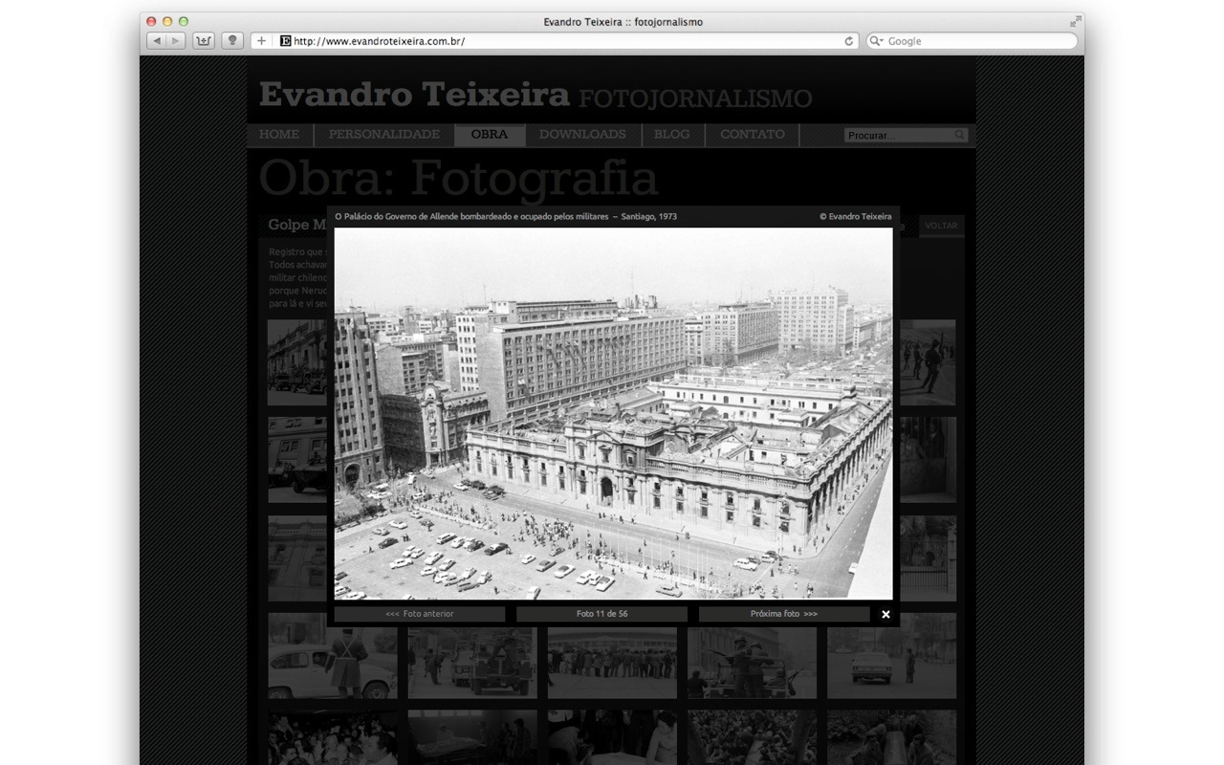Image resolution: width=1224 pixels, height=765 pixels.
Task: Enter fullscreen with window corner arrows
Action: coord(1075,21)
